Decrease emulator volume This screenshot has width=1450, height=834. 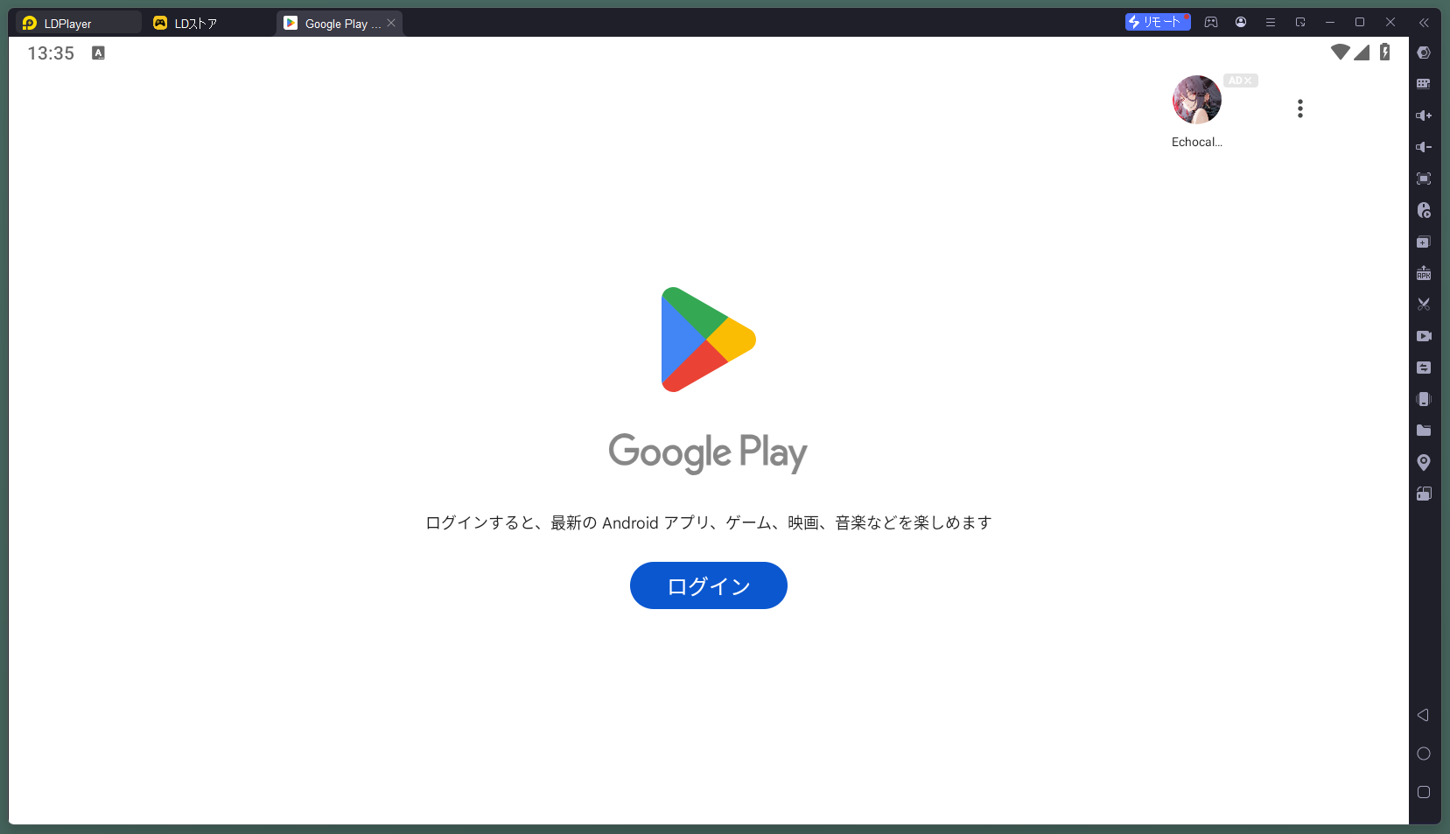click(1425, 146)
